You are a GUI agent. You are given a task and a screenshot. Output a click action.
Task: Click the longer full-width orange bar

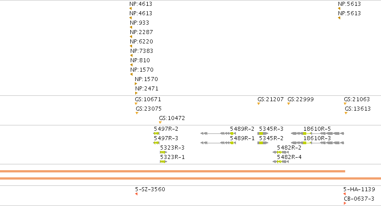coord(191,179)
